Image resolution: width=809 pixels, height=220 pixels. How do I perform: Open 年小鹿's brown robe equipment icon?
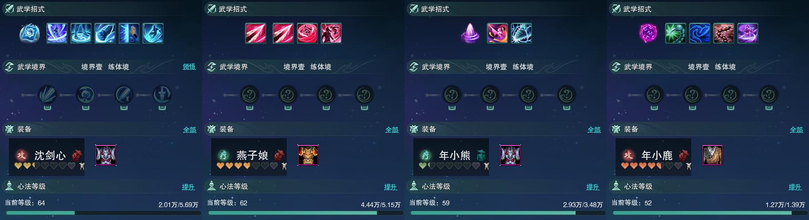[x=713, y=155]
